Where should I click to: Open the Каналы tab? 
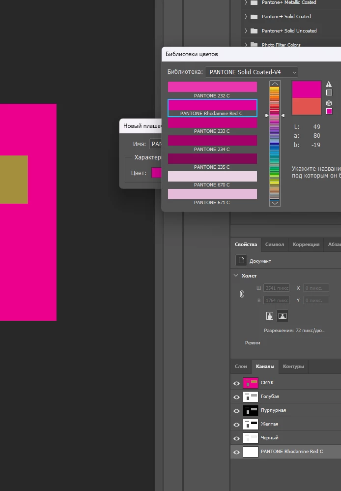click(265, 367)
